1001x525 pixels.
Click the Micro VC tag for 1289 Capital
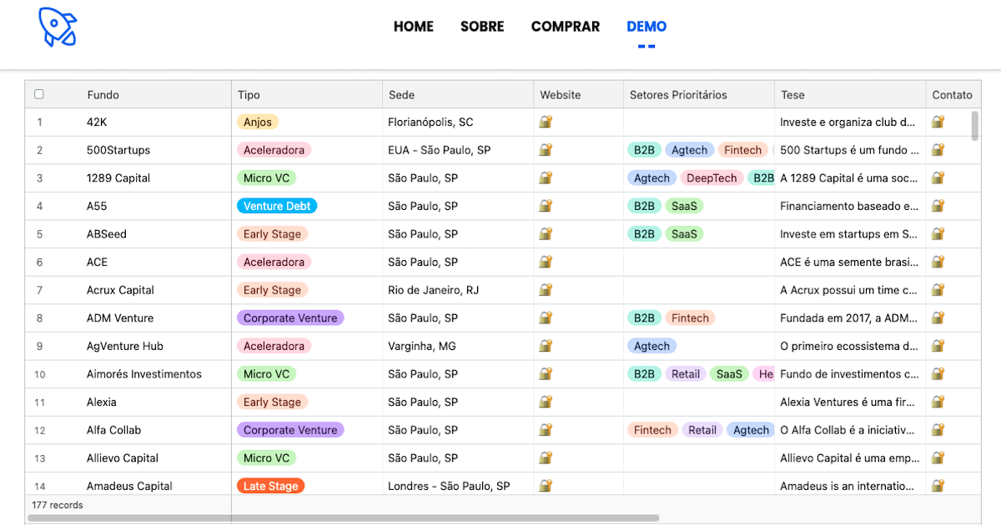(267, 177)
